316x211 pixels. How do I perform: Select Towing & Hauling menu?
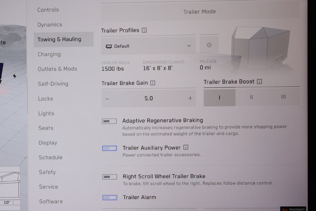click(x=64, y=39)
